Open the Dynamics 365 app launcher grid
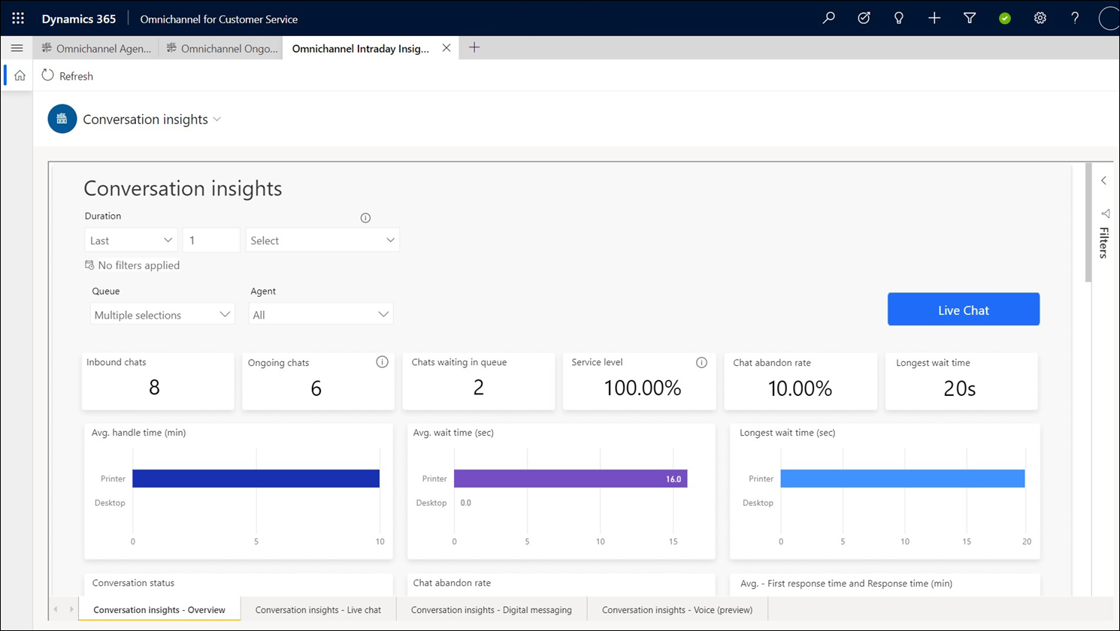This screenshot has width=1120, height=631. 18,18
